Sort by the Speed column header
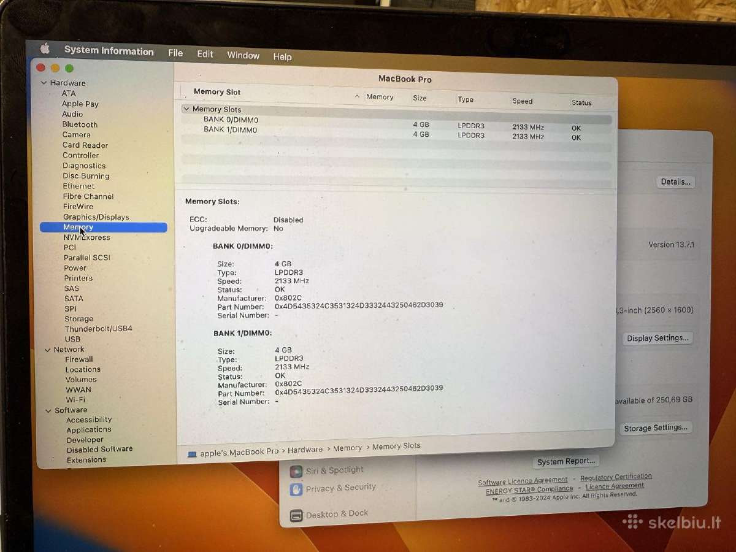The height and width of the screenshot is (552, 736). pyautogui.click(x=523, y=101)
